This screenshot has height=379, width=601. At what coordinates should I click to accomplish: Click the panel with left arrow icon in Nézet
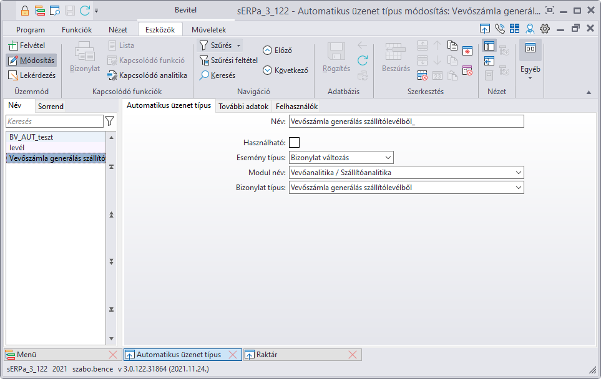(x=489, y=61)
